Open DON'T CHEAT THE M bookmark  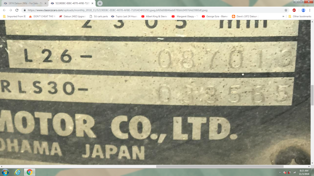(42, 16)
